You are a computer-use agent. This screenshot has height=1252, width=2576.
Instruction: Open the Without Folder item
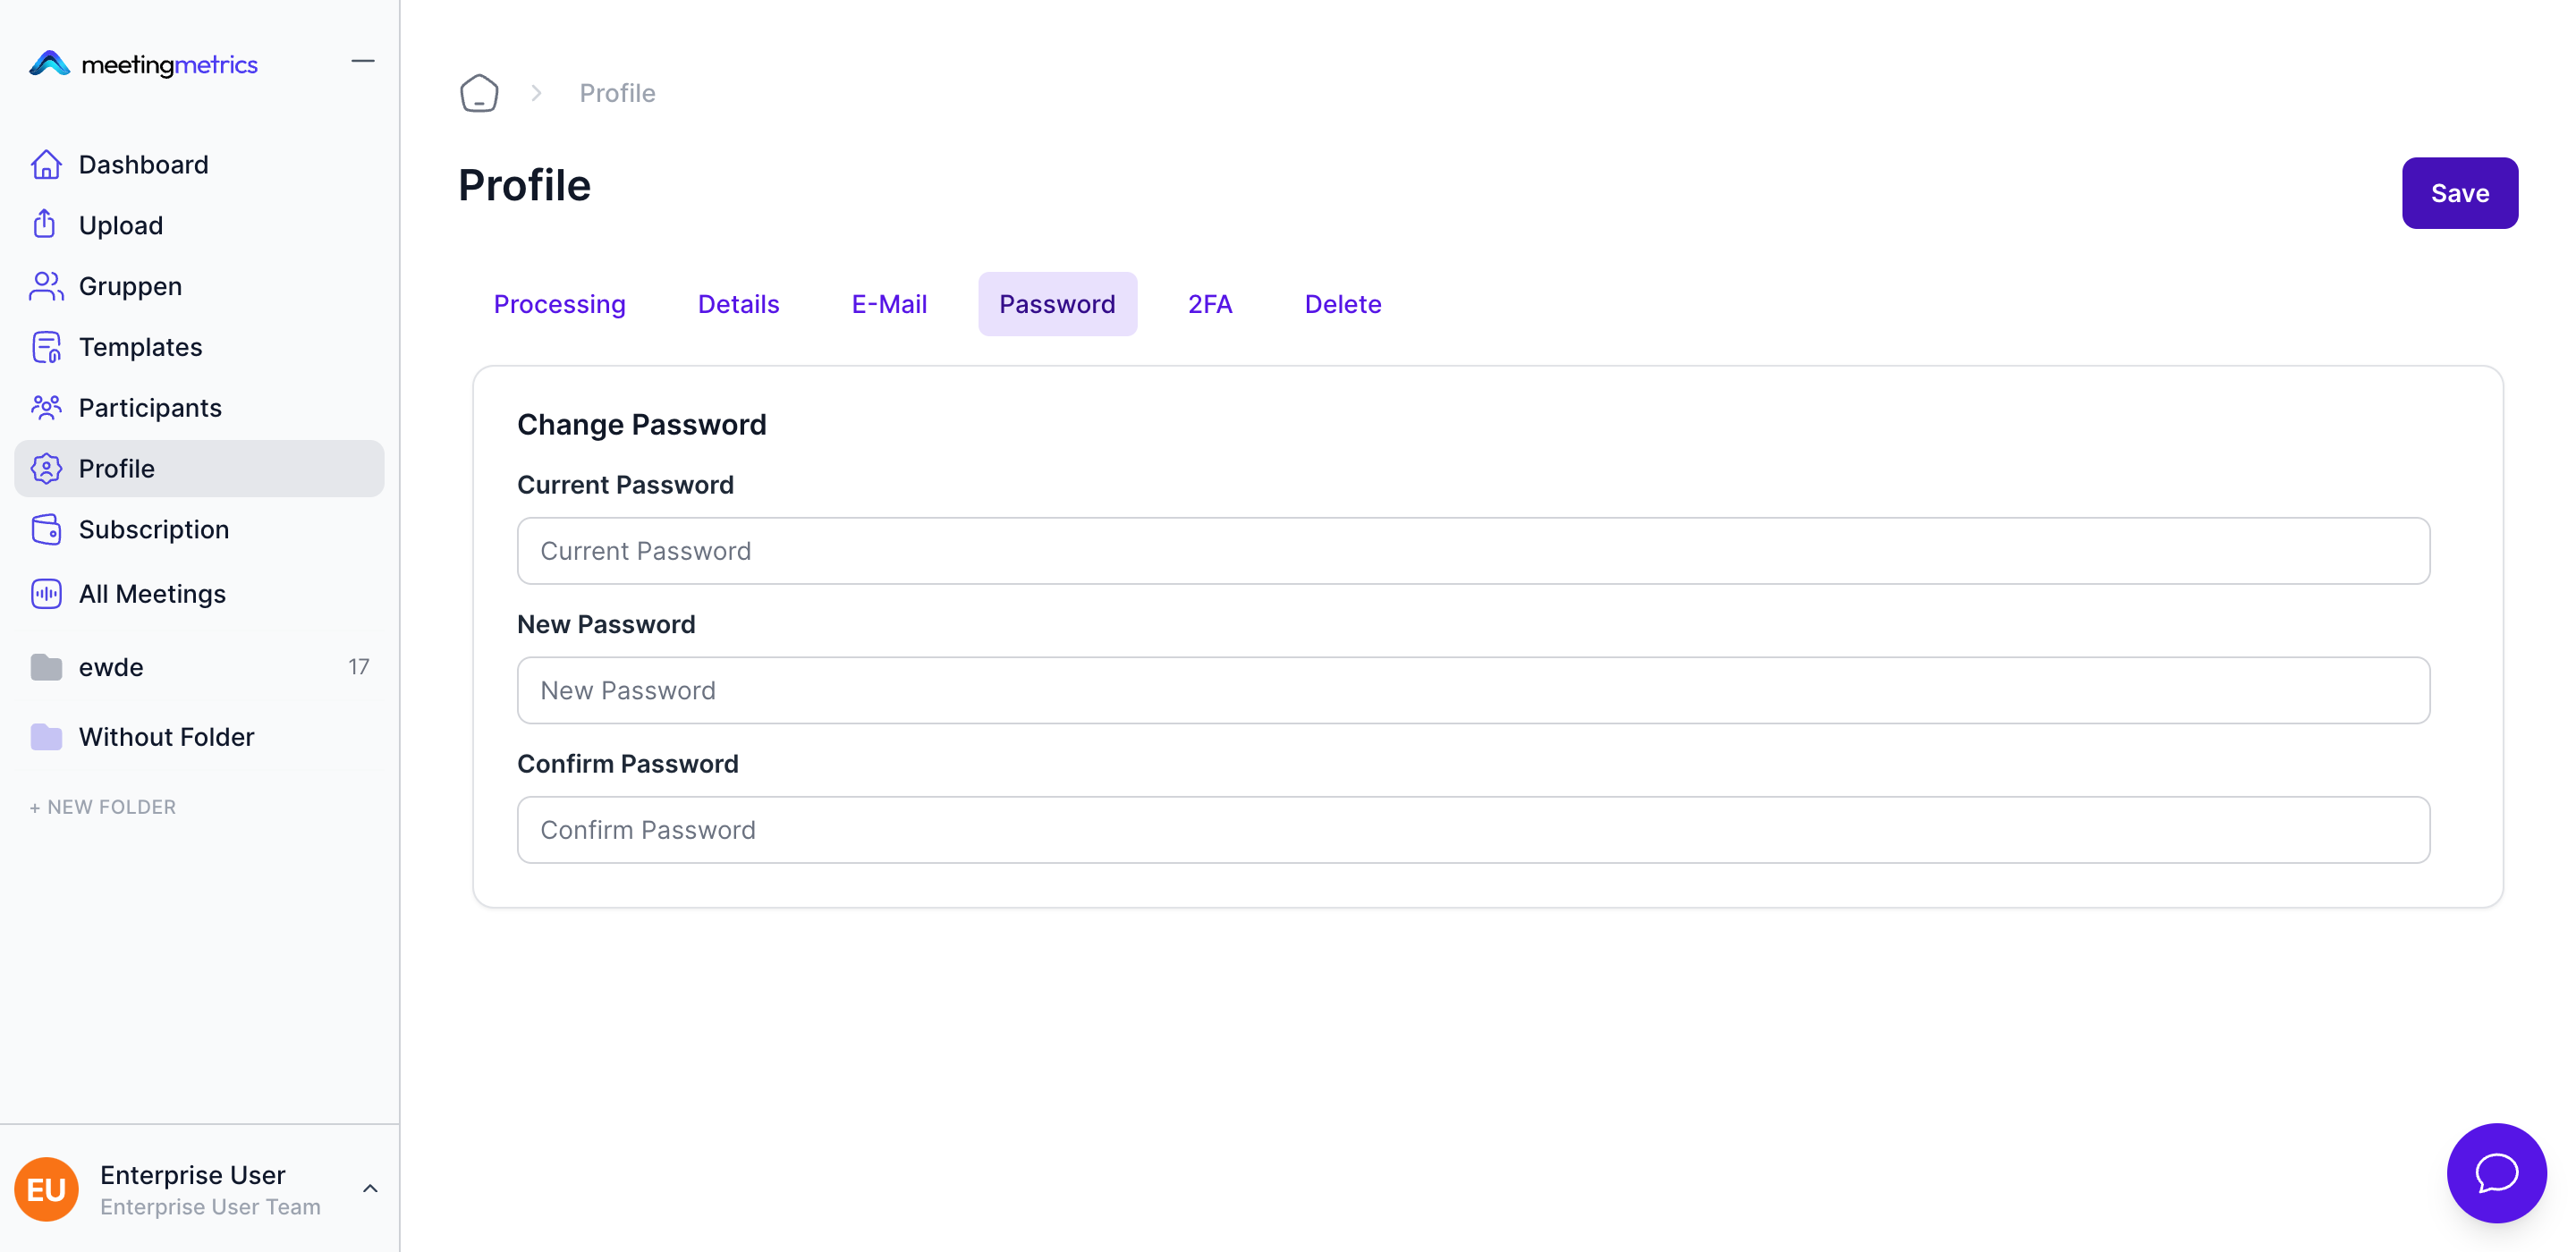point(166,737)
